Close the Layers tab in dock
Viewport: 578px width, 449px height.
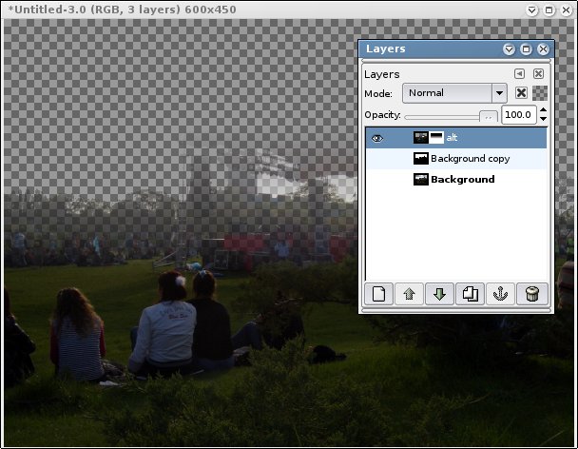[538, 73]
